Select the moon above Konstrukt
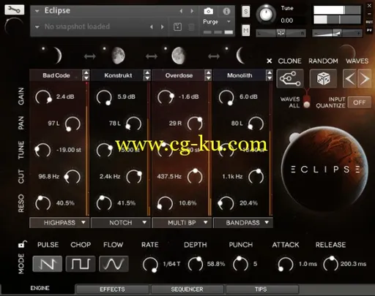375x296 pixels. [119, 56]
